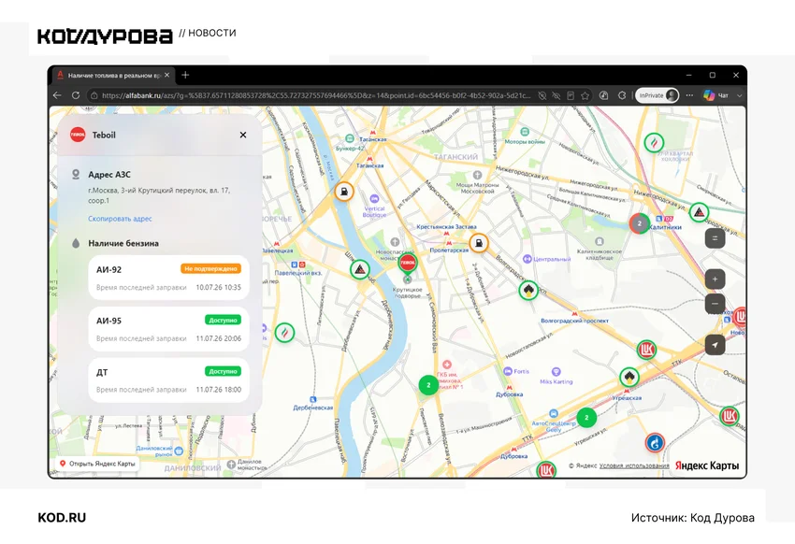Add page to favorites with star icon
The height and width of the screenshot is (544, 795).
pyautogui.click(x=585, y=95)
